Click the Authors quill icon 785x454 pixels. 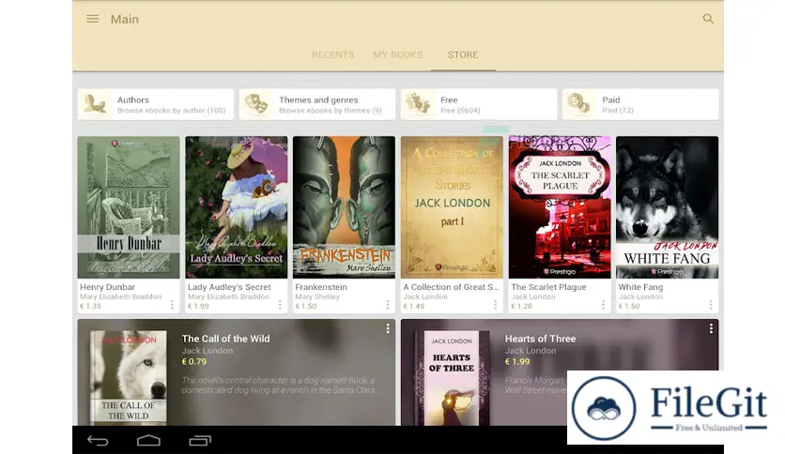94,104
